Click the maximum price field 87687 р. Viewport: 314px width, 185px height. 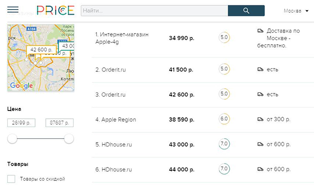point(59,123)
